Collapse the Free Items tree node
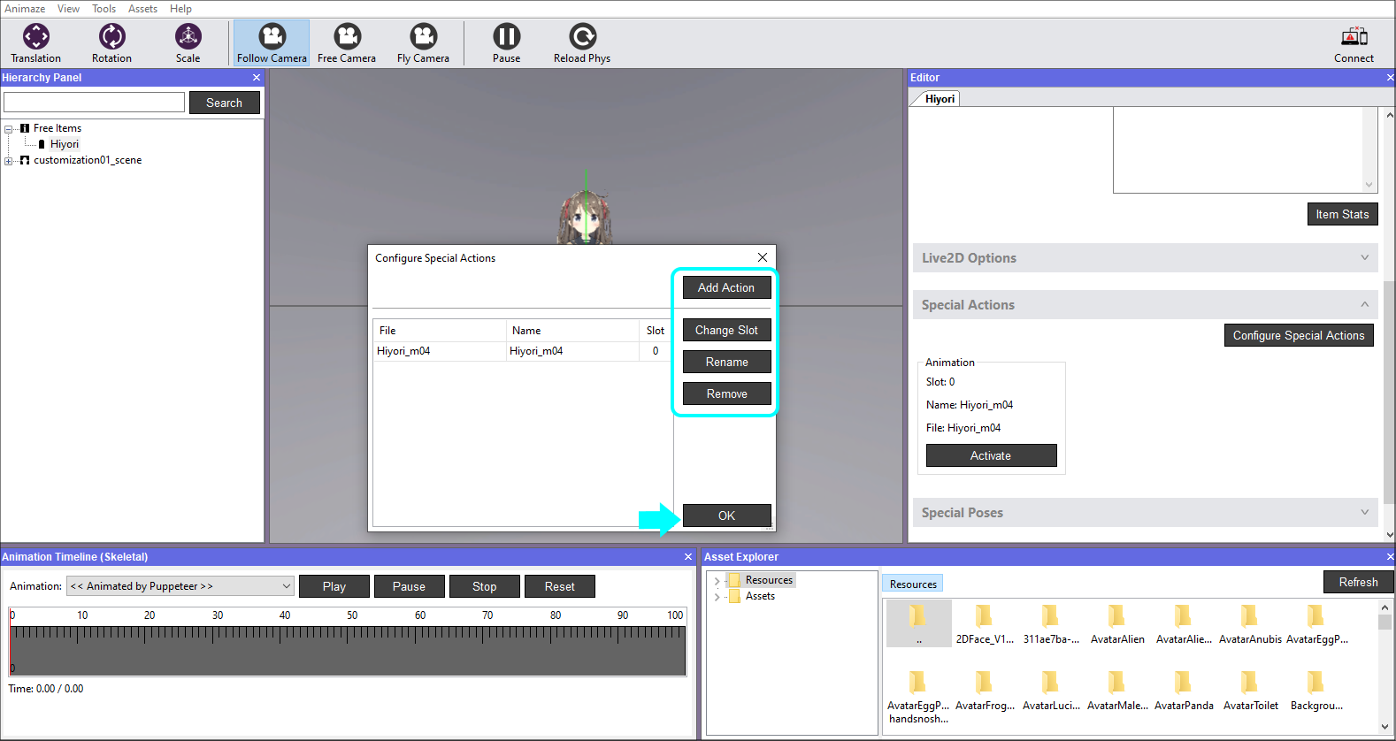This screenshot has width=1396, height=741. coord(9,129)
